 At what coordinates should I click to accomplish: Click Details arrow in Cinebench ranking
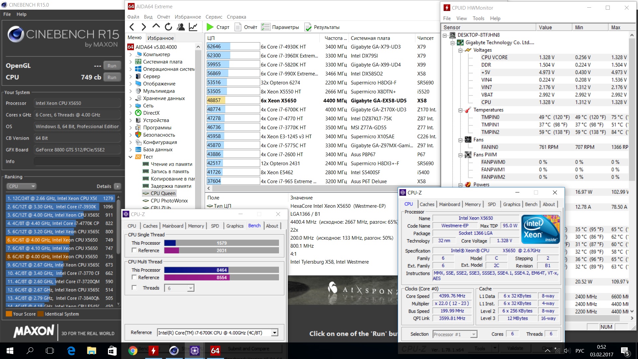click(x=117, y=186)
